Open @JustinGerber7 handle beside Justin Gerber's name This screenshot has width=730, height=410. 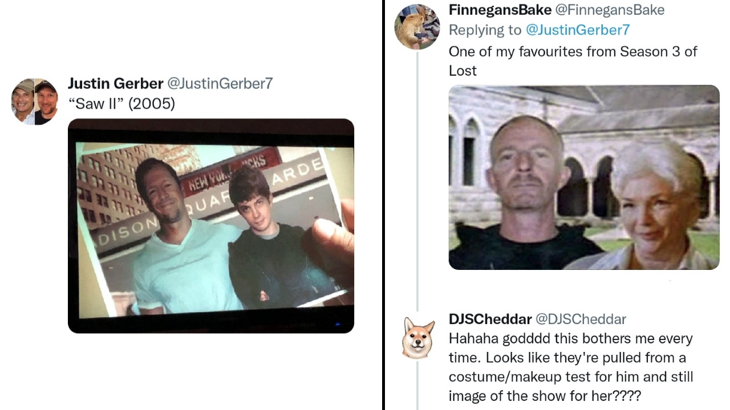point(220,84)
